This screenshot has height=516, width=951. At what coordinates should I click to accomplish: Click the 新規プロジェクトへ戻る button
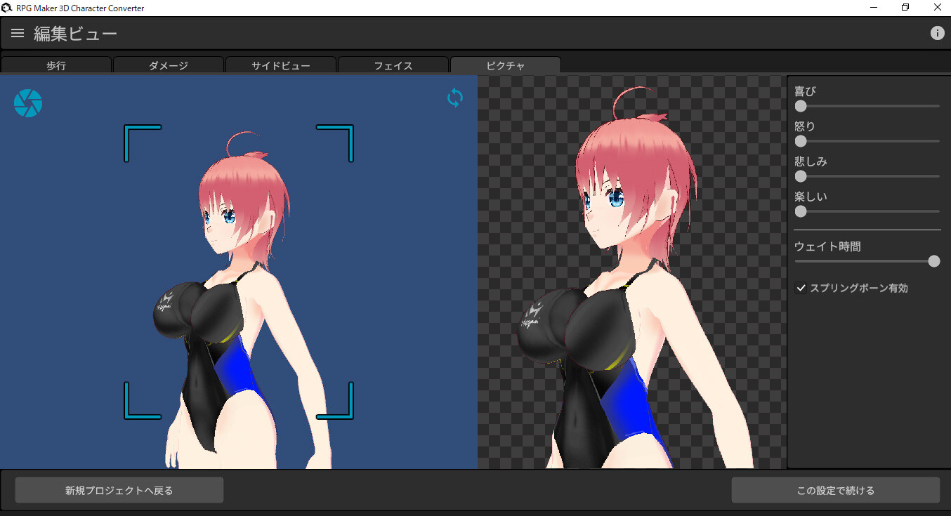tap(119, 489)
